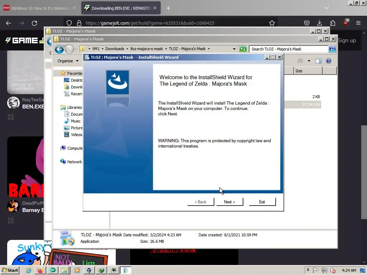The height and width of the screenshot is (275, 367).
Task: Select Videos library in the navigation pane
Action: pyautogui.click(x=73, y=135)
